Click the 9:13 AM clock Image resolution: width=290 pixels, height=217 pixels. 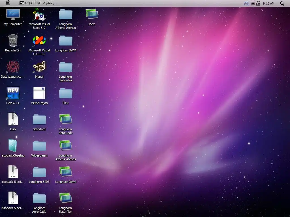(x=268, y=3)
